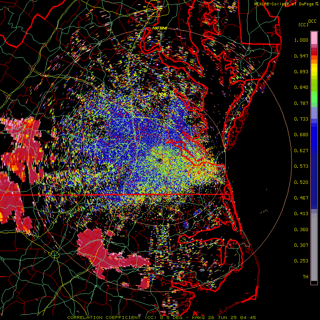Image resolution: width=320 pixels, height=320 pixels.
Task: Select the 0.307 legend value
Action: tap(301, 245)
